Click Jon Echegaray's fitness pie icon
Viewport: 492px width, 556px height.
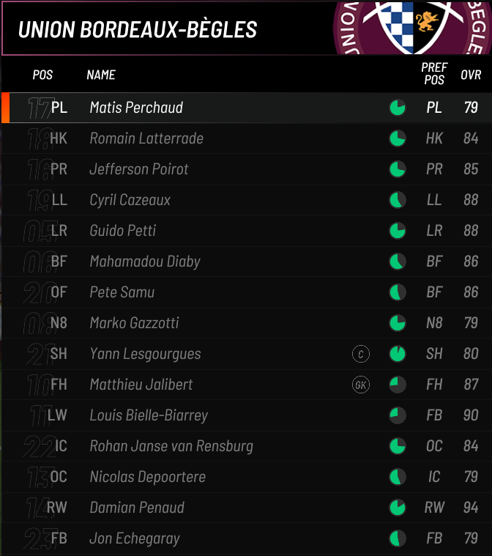(x=398, y=539)
